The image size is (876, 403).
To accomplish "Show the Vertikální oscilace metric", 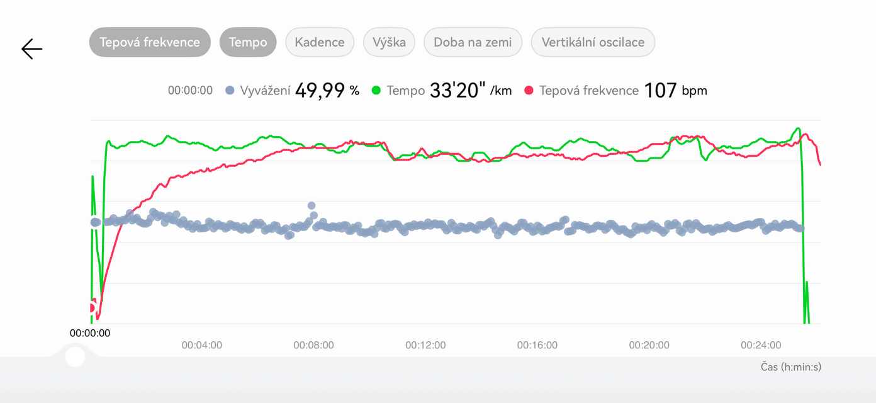I will 593,42.
